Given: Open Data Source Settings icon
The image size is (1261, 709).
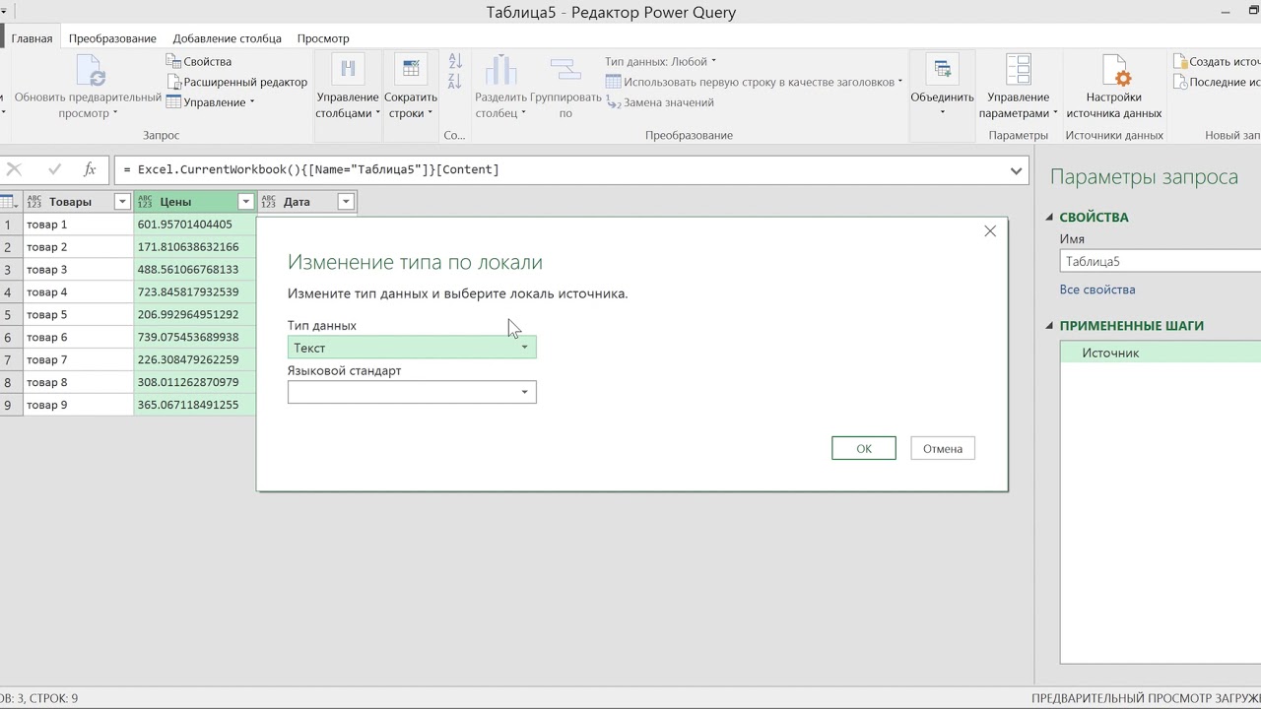Looking at the screenshot, I should [1114, 69].
